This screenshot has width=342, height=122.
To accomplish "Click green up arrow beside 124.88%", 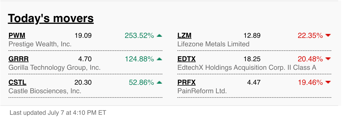I will tap(159, 59).
